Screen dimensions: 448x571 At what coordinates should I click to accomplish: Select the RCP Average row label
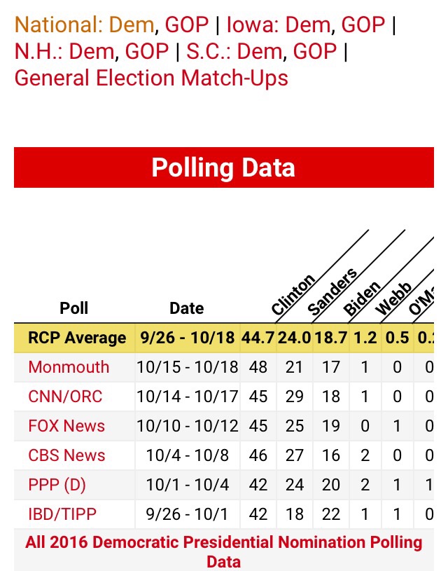point(77,338)
